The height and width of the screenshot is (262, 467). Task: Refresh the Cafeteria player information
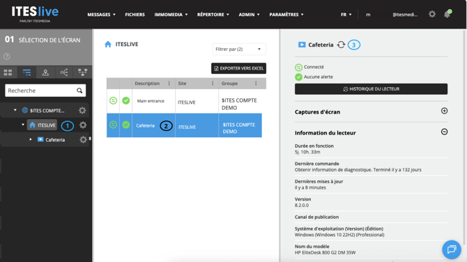[341, 45]
